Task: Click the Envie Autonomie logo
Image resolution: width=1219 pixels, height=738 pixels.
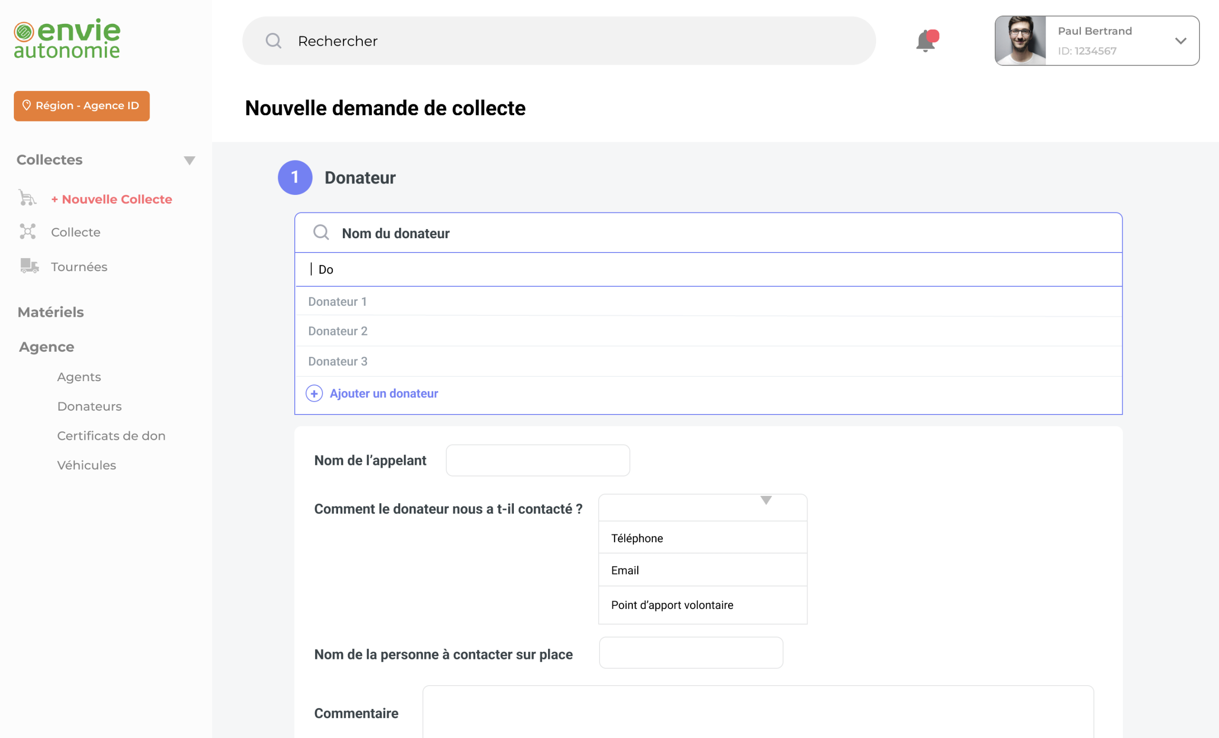Action: click(x=66, y=39)
